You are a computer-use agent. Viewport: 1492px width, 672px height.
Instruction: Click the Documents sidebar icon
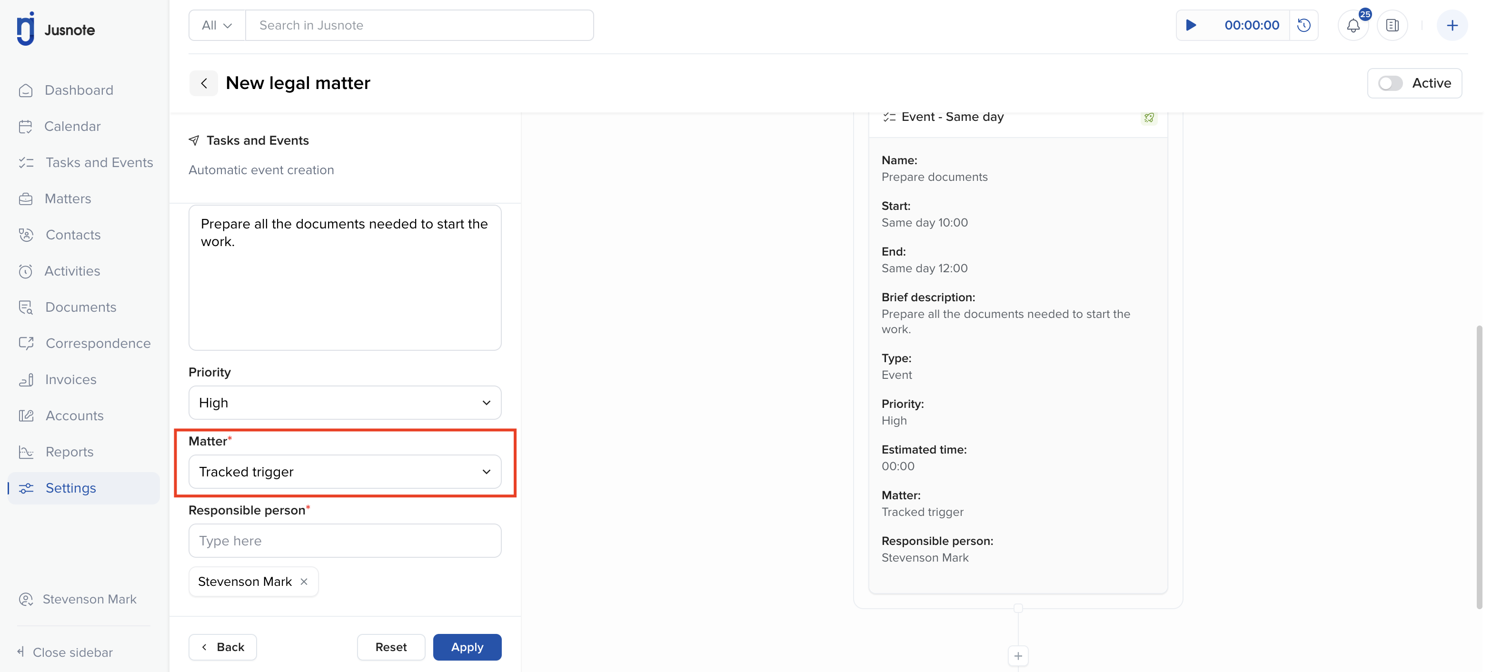coord(26,307)
